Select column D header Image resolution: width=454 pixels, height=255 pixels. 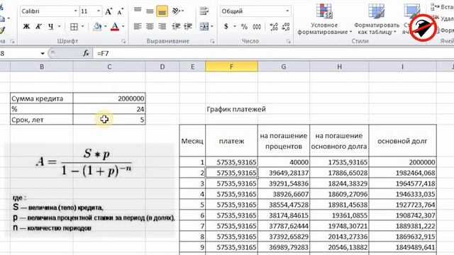point(162,67)
